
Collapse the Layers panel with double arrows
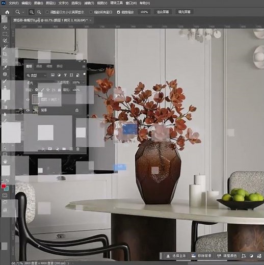click(80, 61)
